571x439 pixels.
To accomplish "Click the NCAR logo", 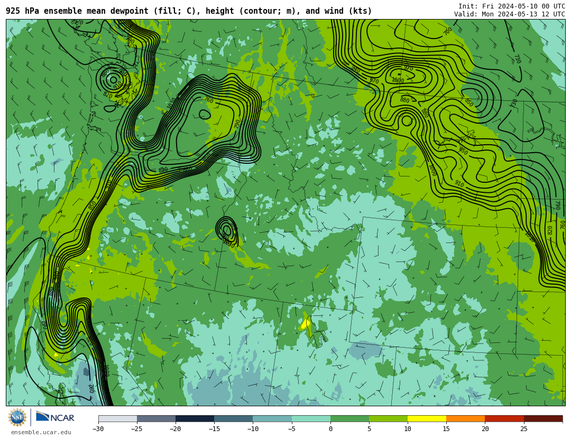I will [55, 417].
